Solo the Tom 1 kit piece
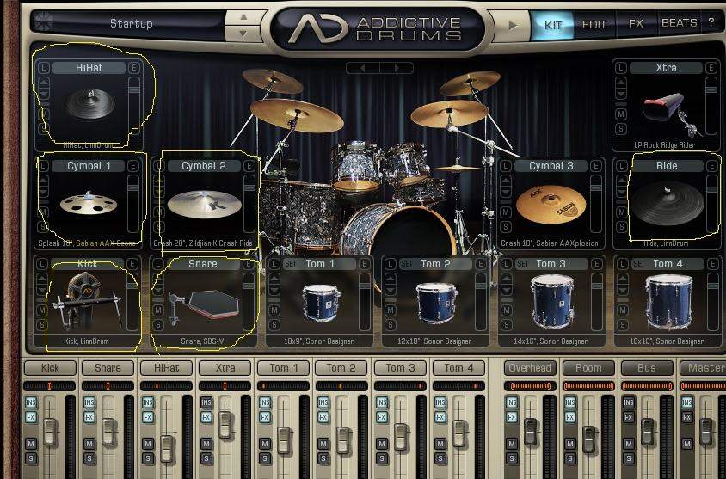 [x=274, y=325]
